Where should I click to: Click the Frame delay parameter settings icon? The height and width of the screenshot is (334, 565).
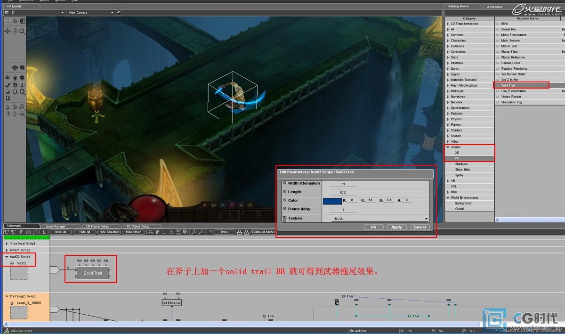click(x=284, y=209)
